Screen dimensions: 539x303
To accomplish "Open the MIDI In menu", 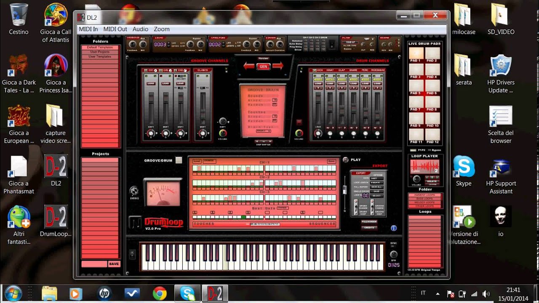I will pos(88,29).
